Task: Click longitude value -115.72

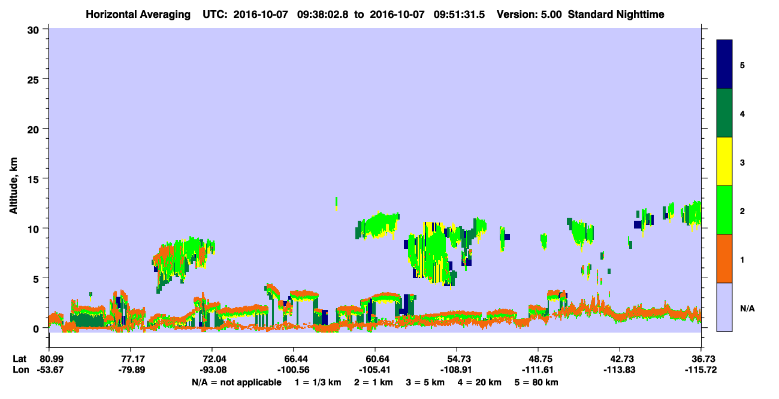Action: (x=701, y=370)
